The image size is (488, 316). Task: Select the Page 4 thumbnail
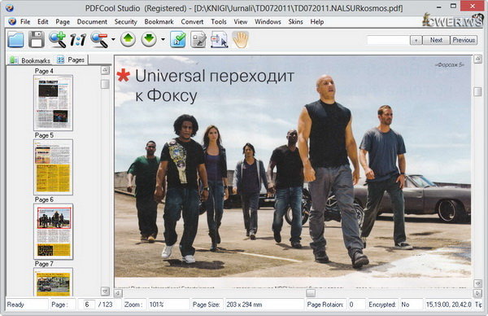pos(53,103)
